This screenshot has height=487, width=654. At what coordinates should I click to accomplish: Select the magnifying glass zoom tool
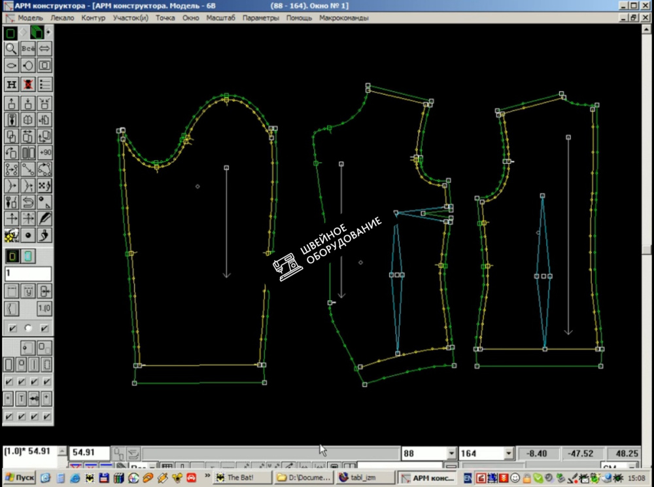[x=11, y=48]
